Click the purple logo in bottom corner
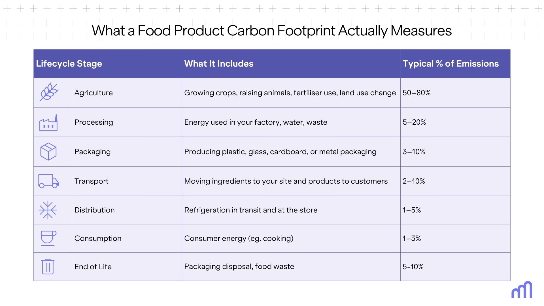Viewport: 544px width, 306px height. [522, 290]
